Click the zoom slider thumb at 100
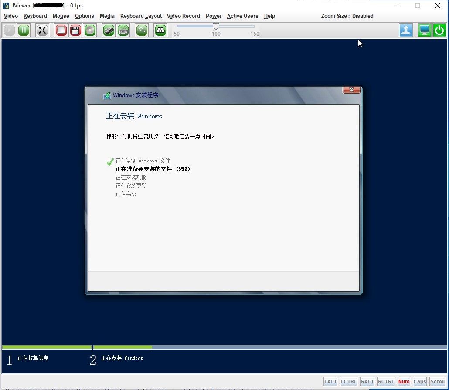Image resolution: width=449 pixels, height=390 pixels. click(216, 26)
